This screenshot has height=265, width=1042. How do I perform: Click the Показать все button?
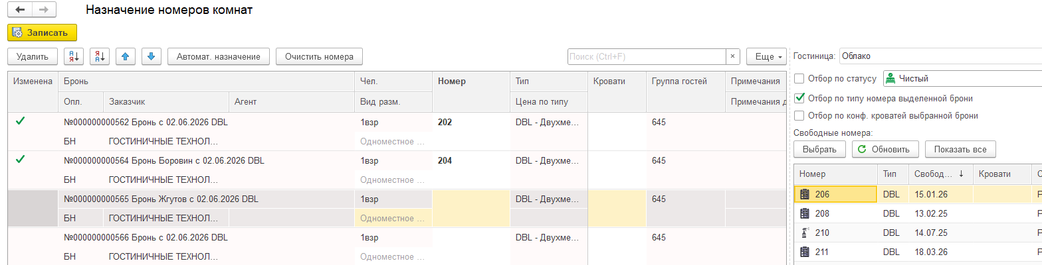point(960,149)
